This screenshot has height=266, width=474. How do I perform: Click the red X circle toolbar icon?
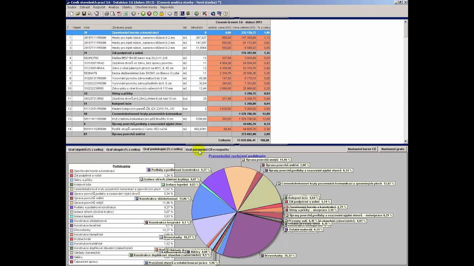pos(149,14)
